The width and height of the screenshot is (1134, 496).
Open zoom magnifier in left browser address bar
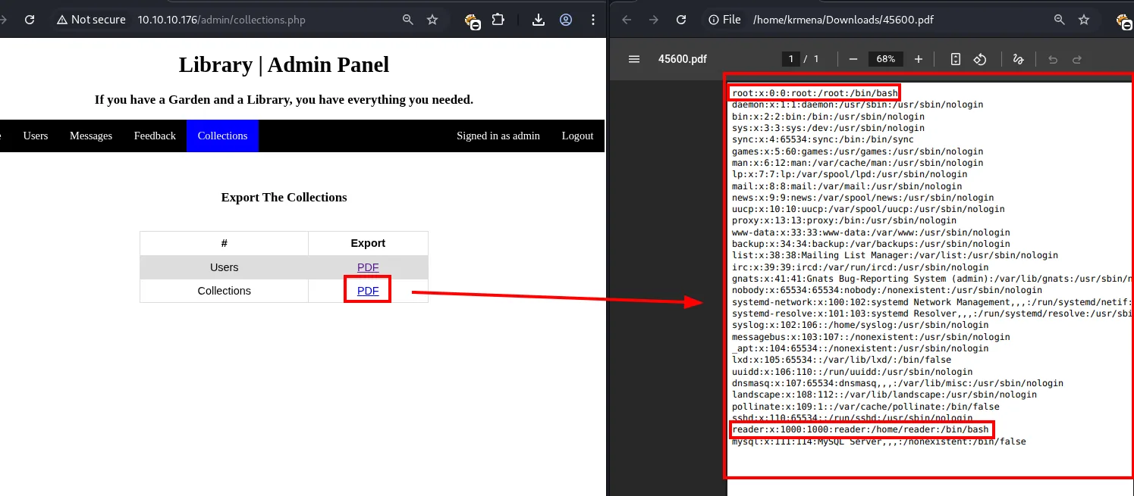click(408, 20)
